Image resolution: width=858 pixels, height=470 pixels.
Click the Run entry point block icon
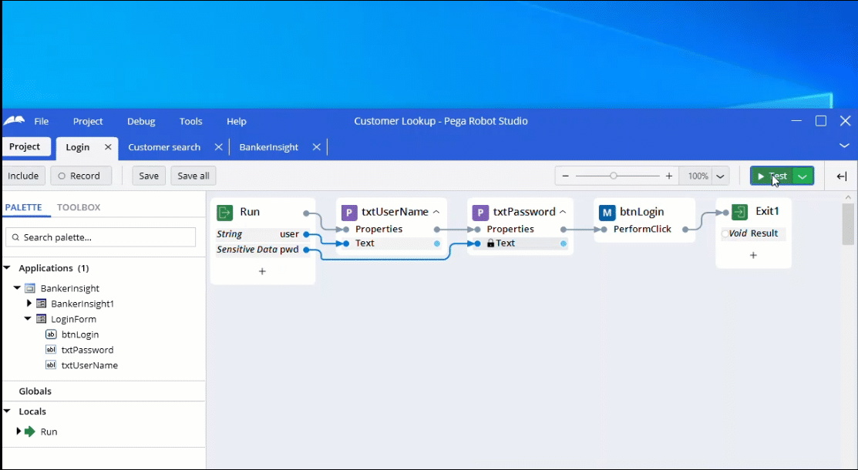click(225, 213)
